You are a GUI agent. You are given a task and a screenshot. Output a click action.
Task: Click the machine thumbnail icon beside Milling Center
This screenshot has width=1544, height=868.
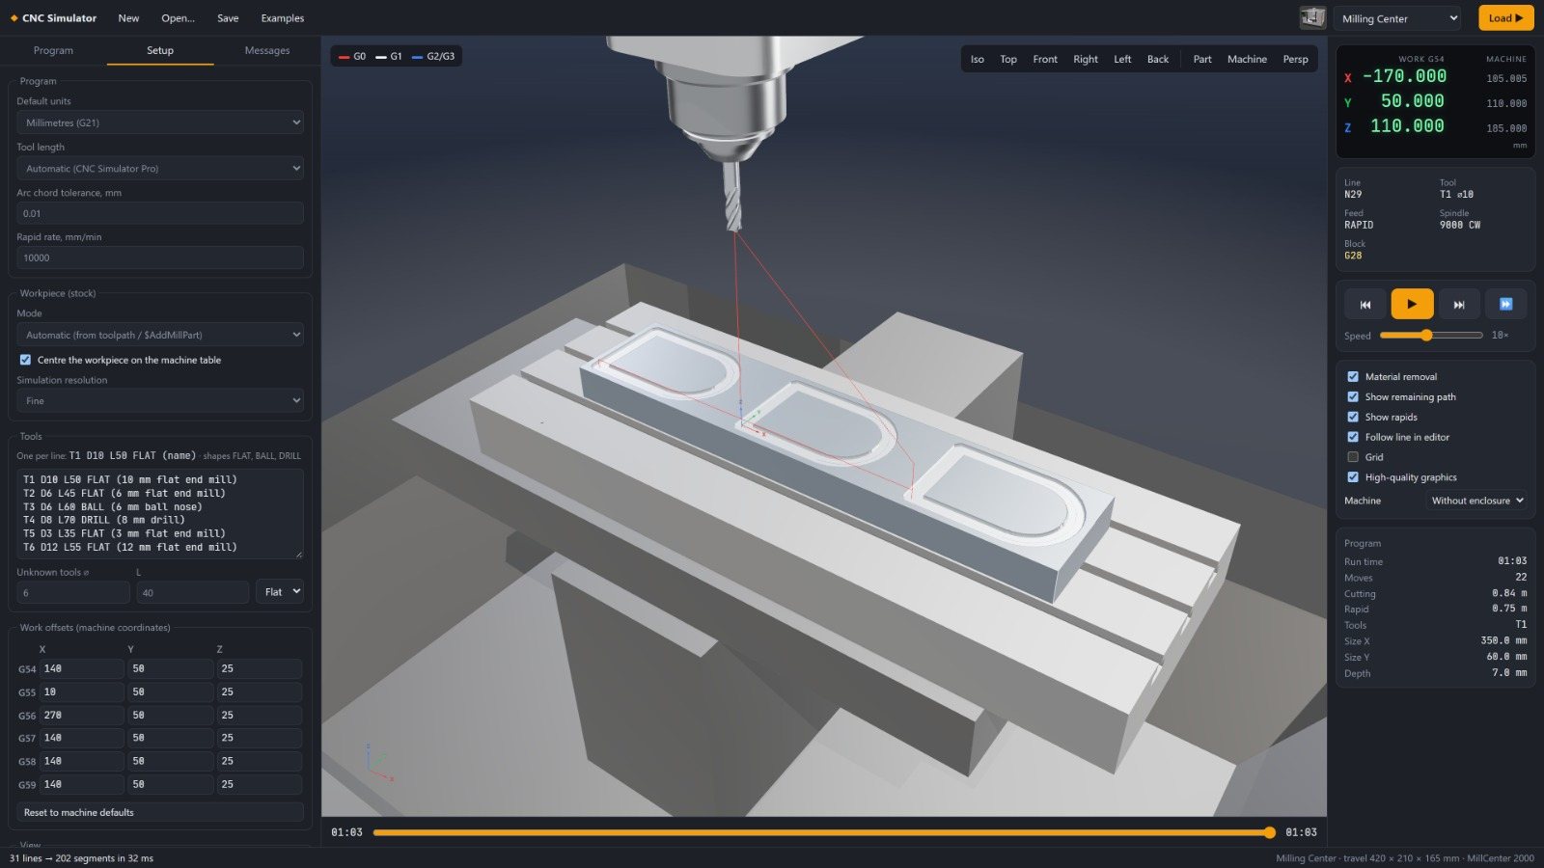pyautogui.click(x=1312, y=17)
